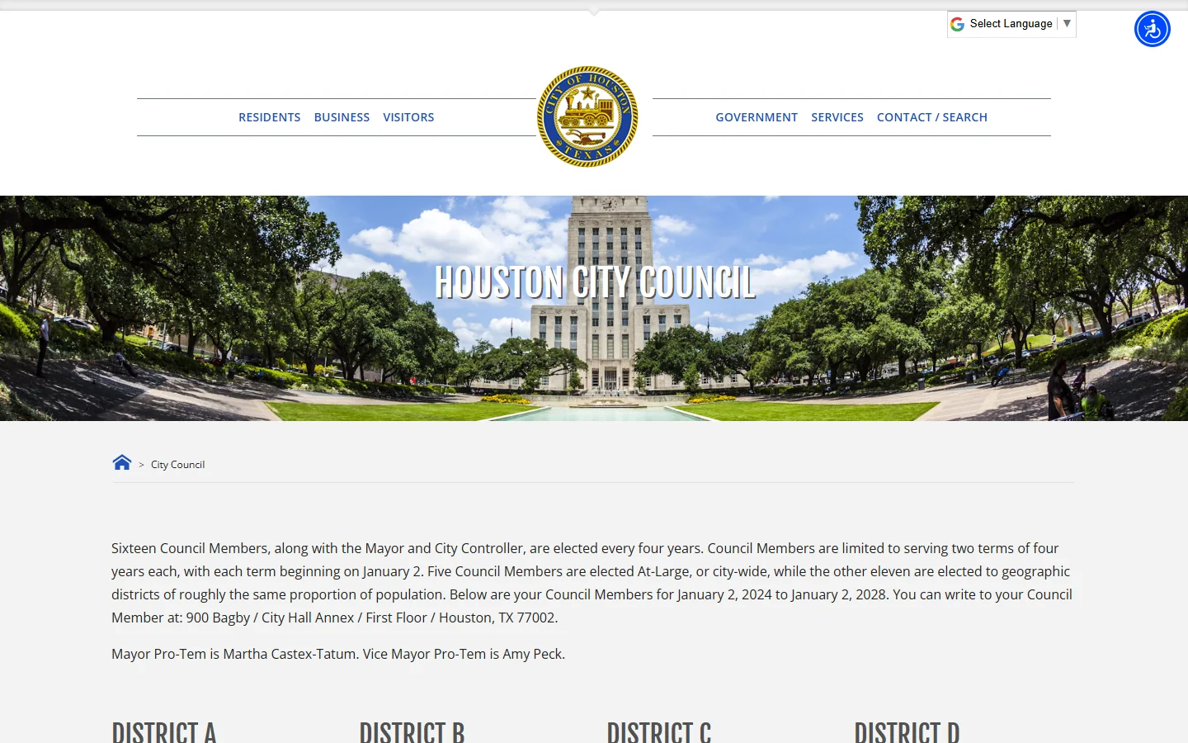Open the RESIDENTS menu

coord(269,117)
